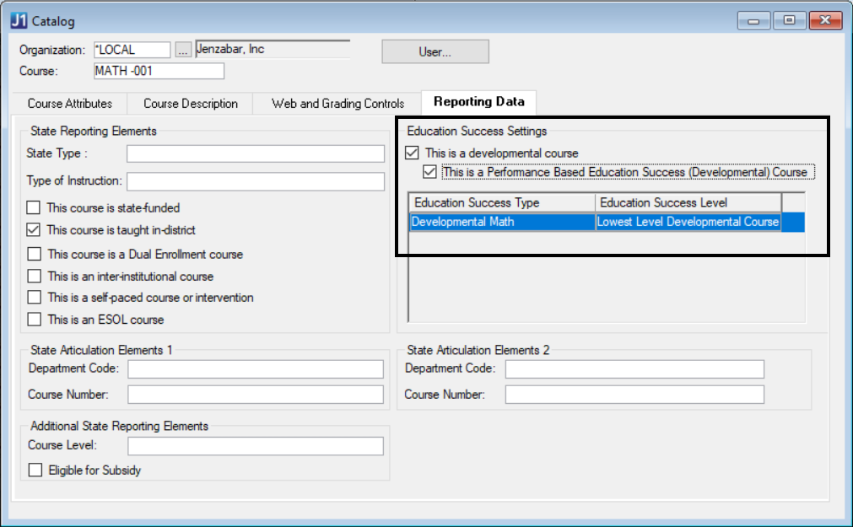Click the User... button

pyautogui.click(x=435, y=51)
